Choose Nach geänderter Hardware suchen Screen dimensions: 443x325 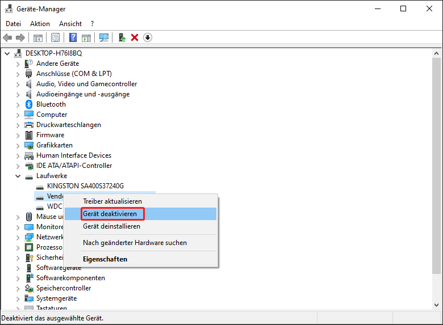(140, 243)
